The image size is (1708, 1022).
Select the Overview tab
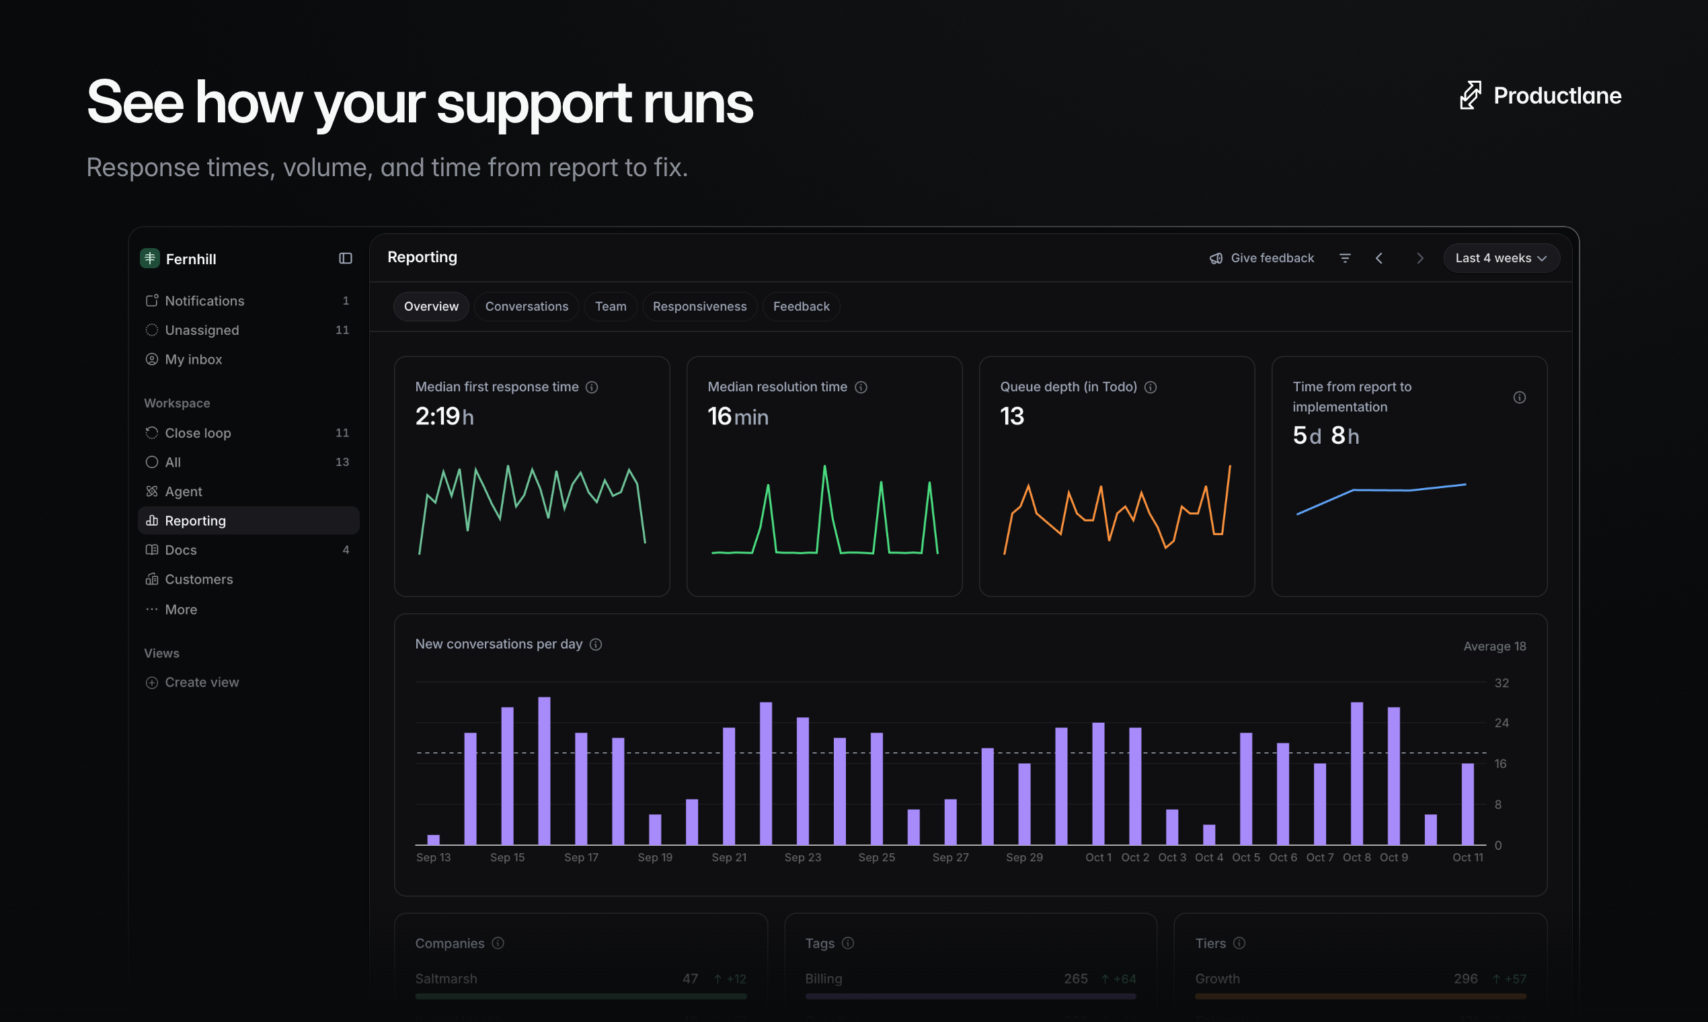click(x=431, y=307)
